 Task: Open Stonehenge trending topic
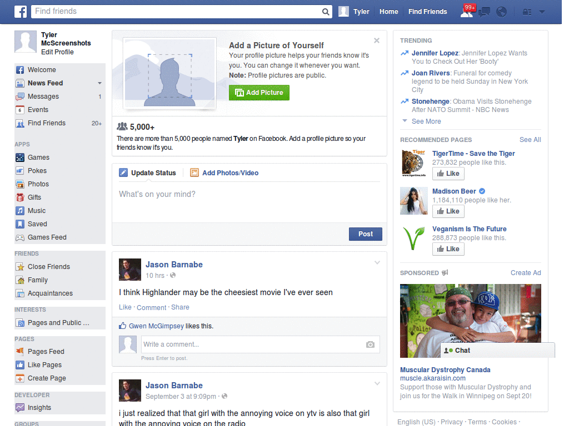pos(431,102)
